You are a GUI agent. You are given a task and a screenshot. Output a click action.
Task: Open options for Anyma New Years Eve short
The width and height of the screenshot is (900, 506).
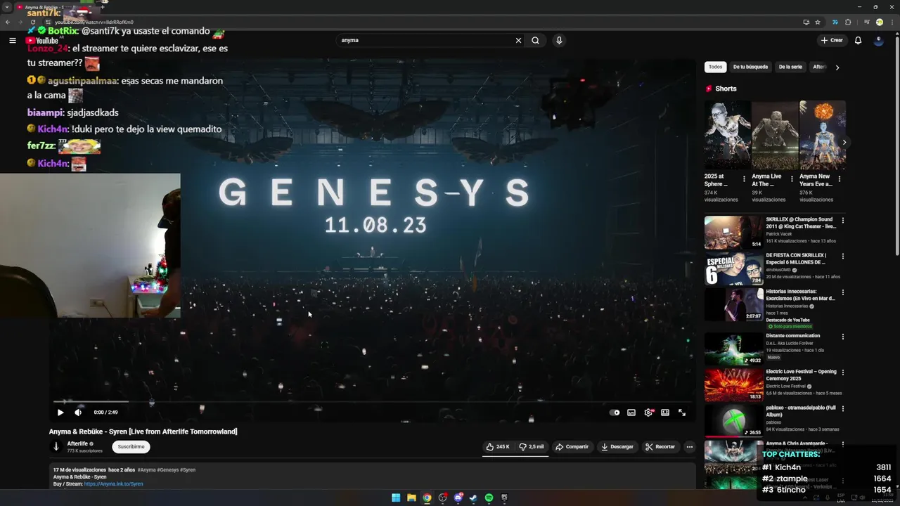[x=839, y=179]
